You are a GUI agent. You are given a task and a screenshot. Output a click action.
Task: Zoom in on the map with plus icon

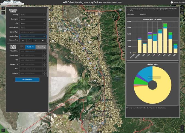182,127
